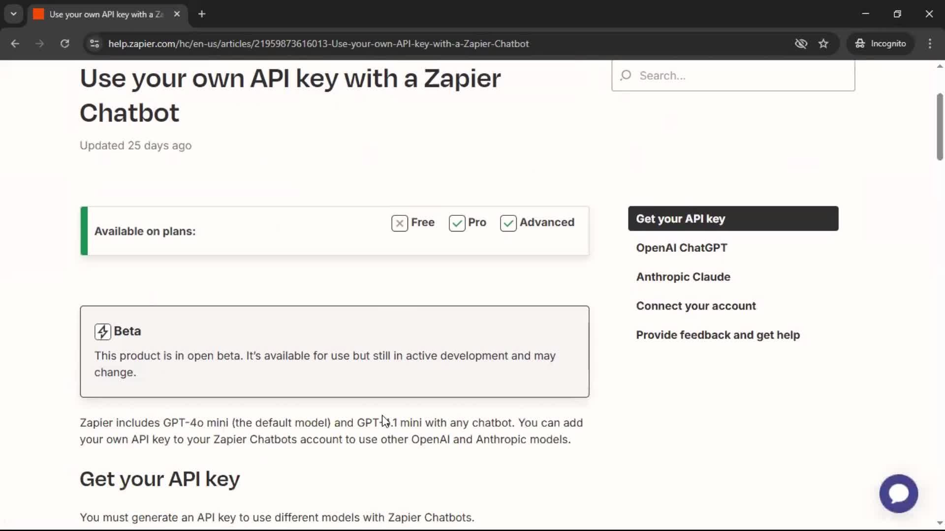The width and height of the screenshot is (945, 531).
Task: Click the browser back arrow
Action: tap(15, 44)
